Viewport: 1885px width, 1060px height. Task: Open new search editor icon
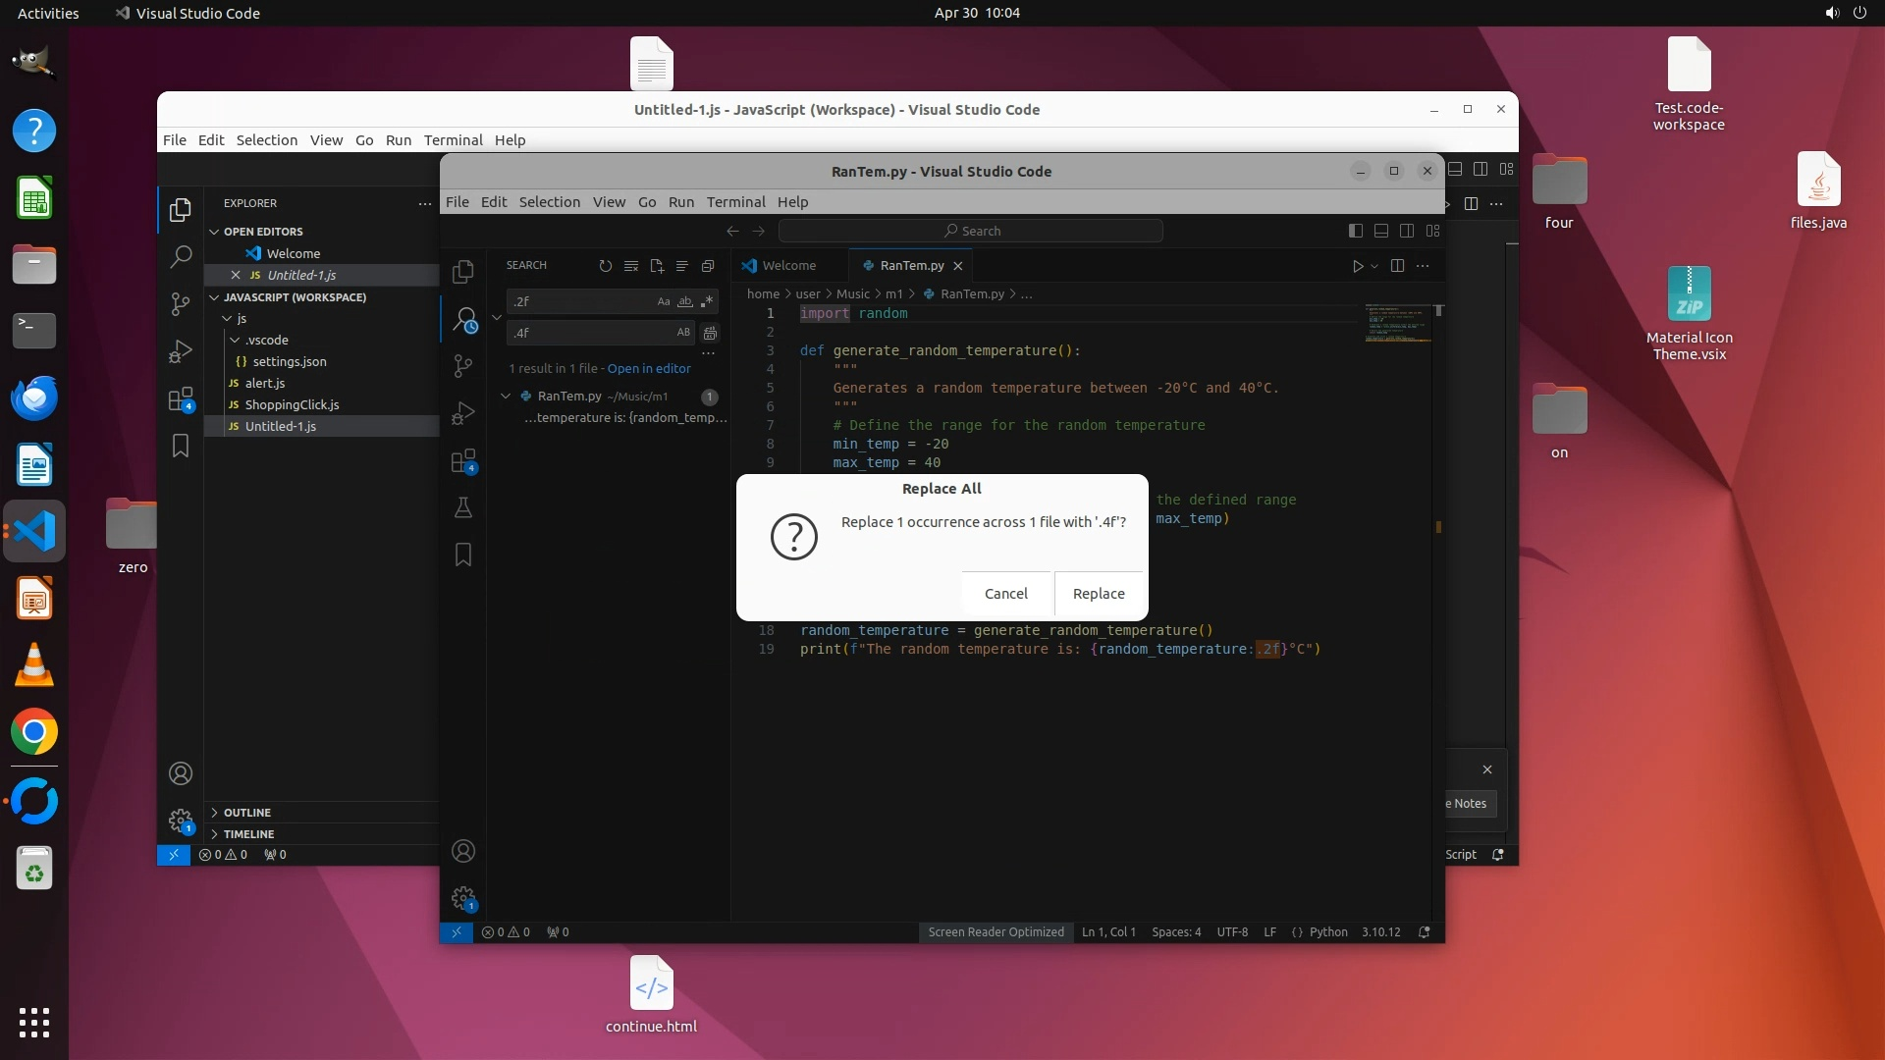[657, 266]
